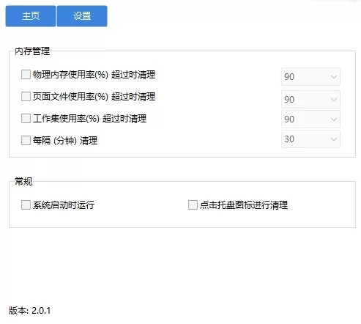This screenshot has height=324, width=361.
Task: Toggle the 每隔 (分钟) 清理 checkbox
Action: [26, 140]
